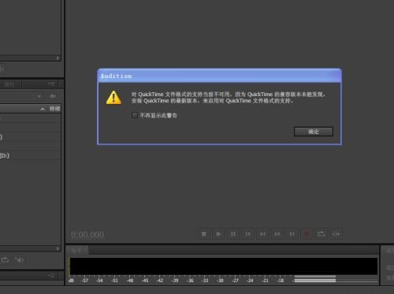Image resolution: width=394 pixels, height=294 pixels.
Task: Click the -57 dB mark on meter scale
Action: tap(85, 281)
